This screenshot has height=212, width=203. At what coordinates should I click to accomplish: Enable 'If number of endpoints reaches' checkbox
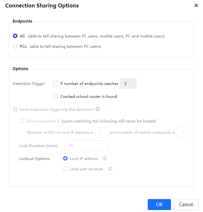pyautogui.click(x=56, y=83)
